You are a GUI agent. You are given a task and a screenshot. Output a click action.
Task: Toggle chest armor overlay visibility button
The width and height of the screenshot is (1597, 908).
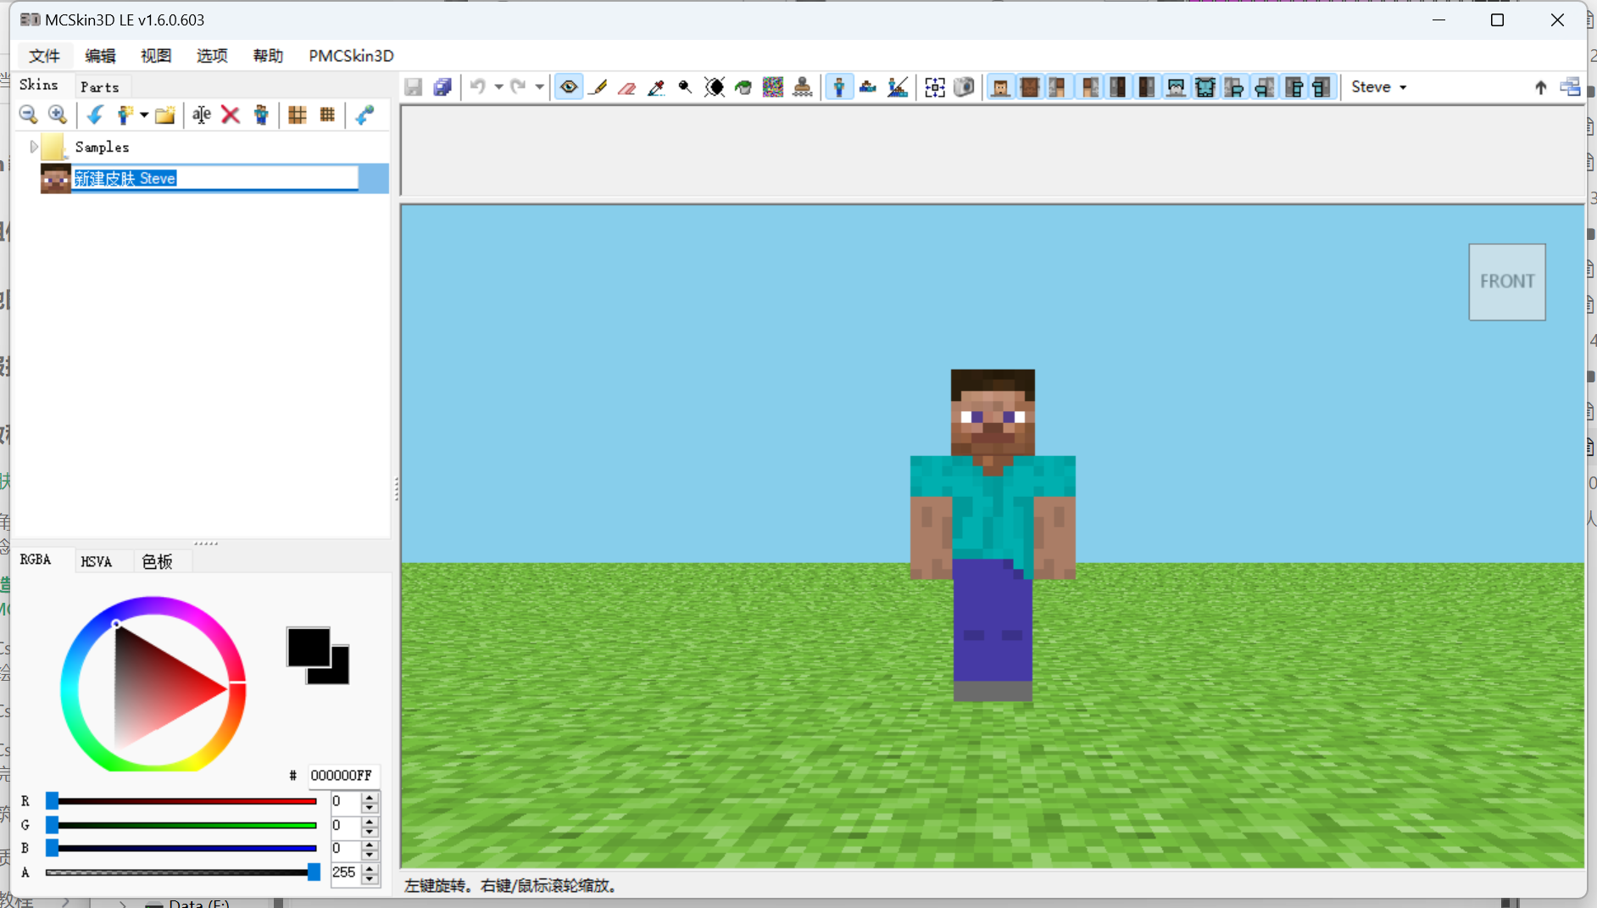pos(1205,87)
